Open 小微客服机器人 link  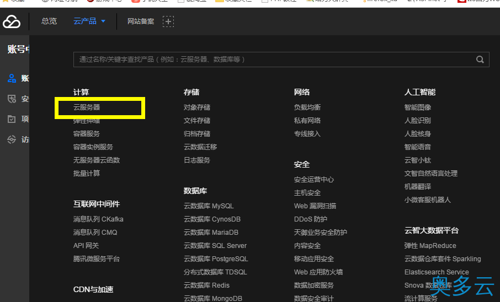click(428, 199)
